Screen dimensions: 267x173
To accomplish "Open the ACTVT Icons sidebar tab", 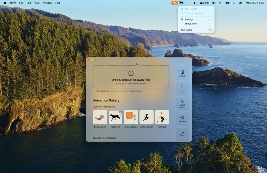I will pyautogui.click(x=182, y=89).
